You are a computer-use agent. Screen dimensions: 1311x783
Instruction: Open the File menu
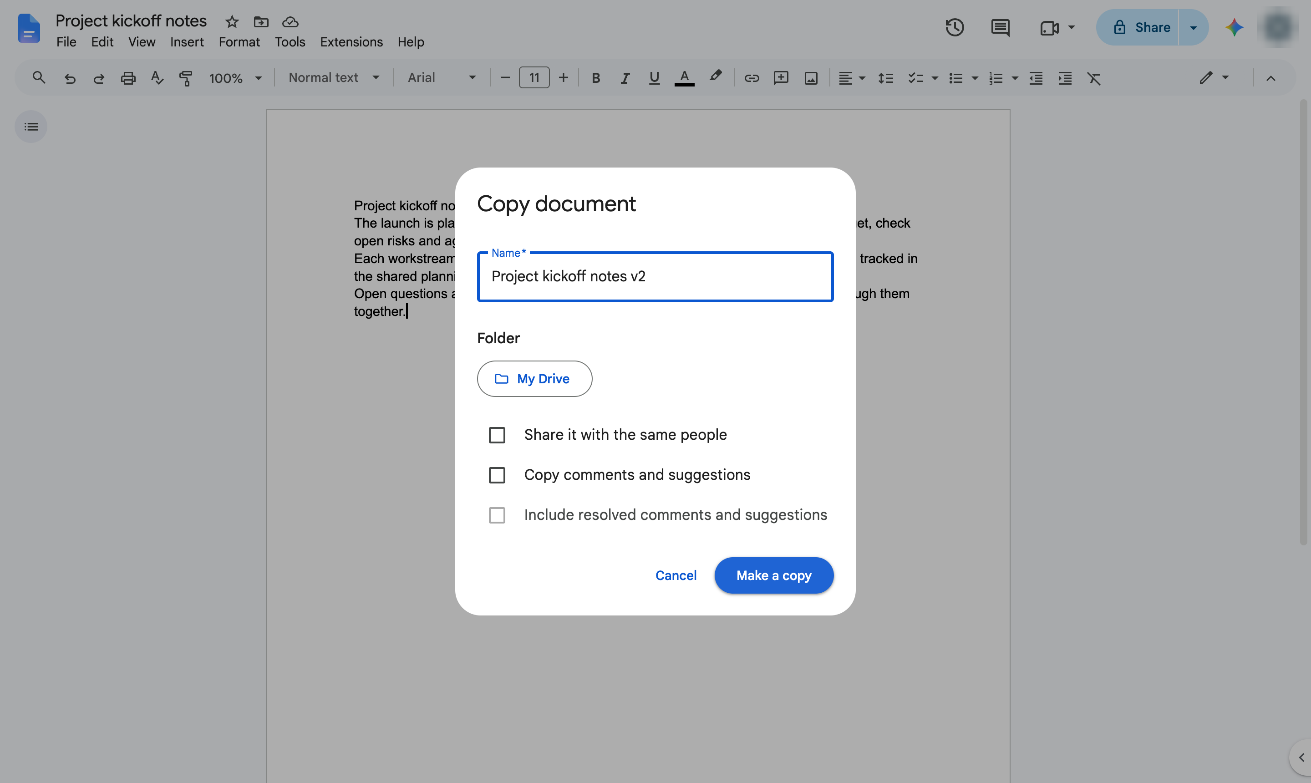66,42
